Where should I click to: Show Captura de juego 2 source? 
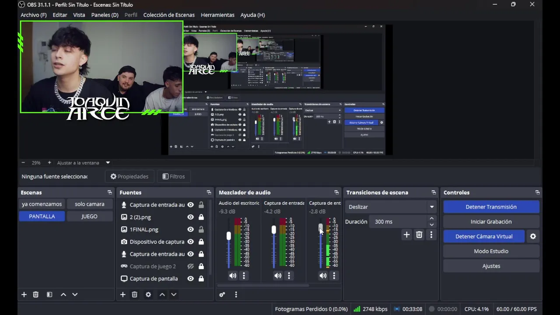click(191, 266)
